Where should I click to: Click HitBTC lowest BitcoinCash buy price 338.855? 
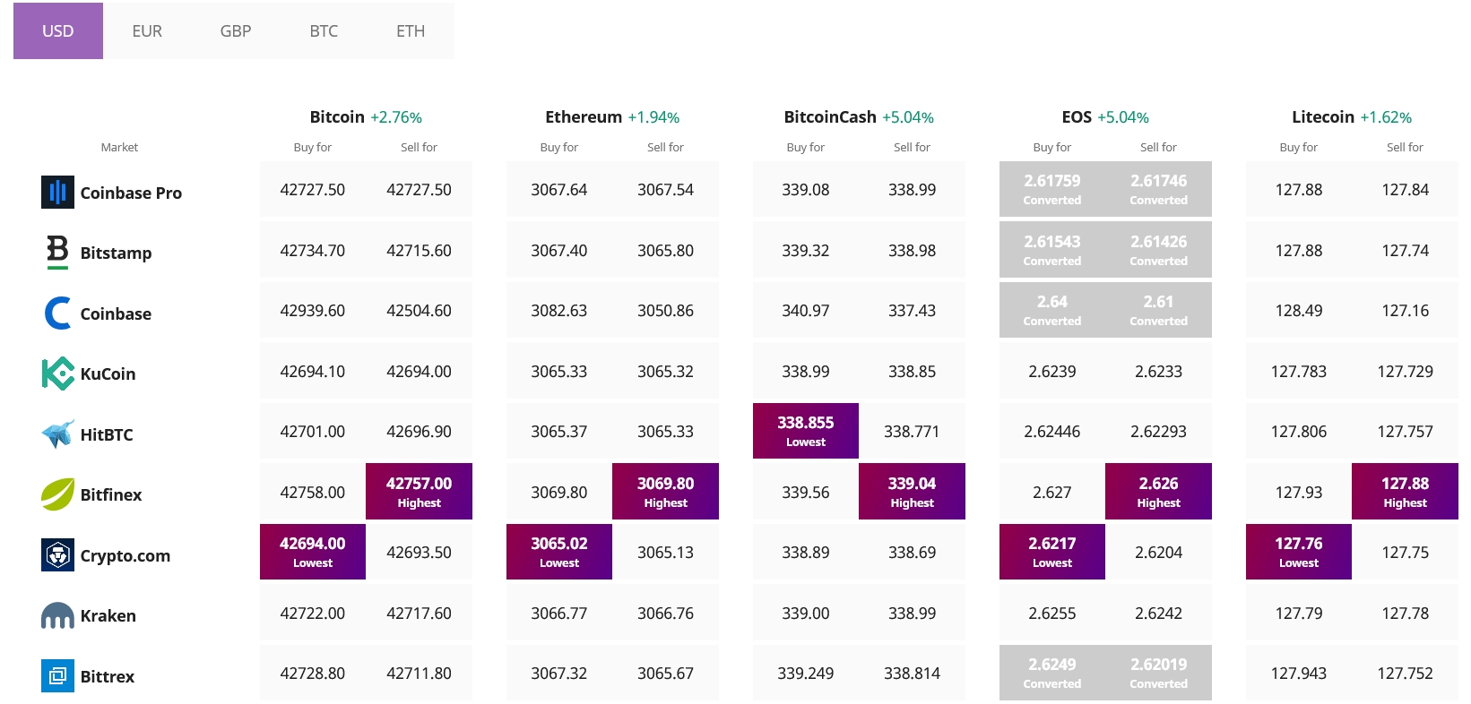pyautogui.click(x=806, y=431)
